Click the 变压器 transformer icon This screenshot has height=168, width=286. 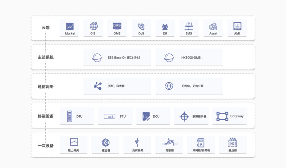click(233, 142)
